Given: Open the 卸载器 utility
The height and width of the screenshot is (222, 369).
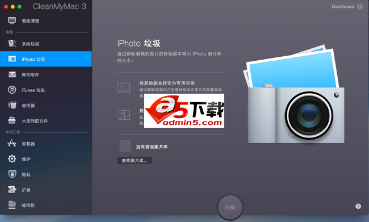Looking at the screenshot, I should coord(46,144).
